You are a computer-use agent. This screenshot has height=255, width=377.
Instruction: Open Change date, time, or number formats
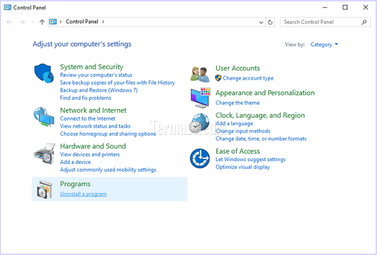[x=261, y=139]
